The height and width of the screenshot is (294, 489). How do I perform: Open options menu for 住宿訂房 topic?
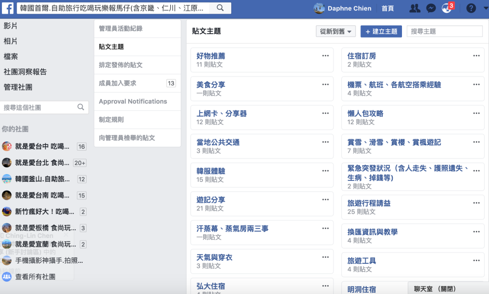[x=476, y=56]
